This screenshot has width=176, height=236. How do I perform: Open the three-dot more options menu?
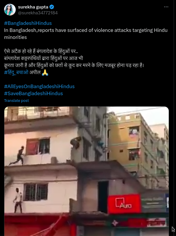click(x=166, y=7)
